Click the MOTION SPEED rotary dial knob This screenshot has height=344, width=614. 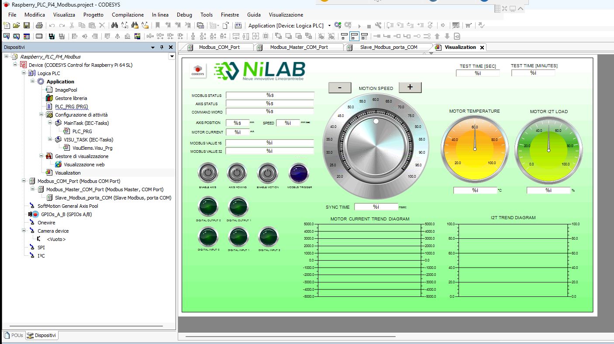tap(375, 145)
